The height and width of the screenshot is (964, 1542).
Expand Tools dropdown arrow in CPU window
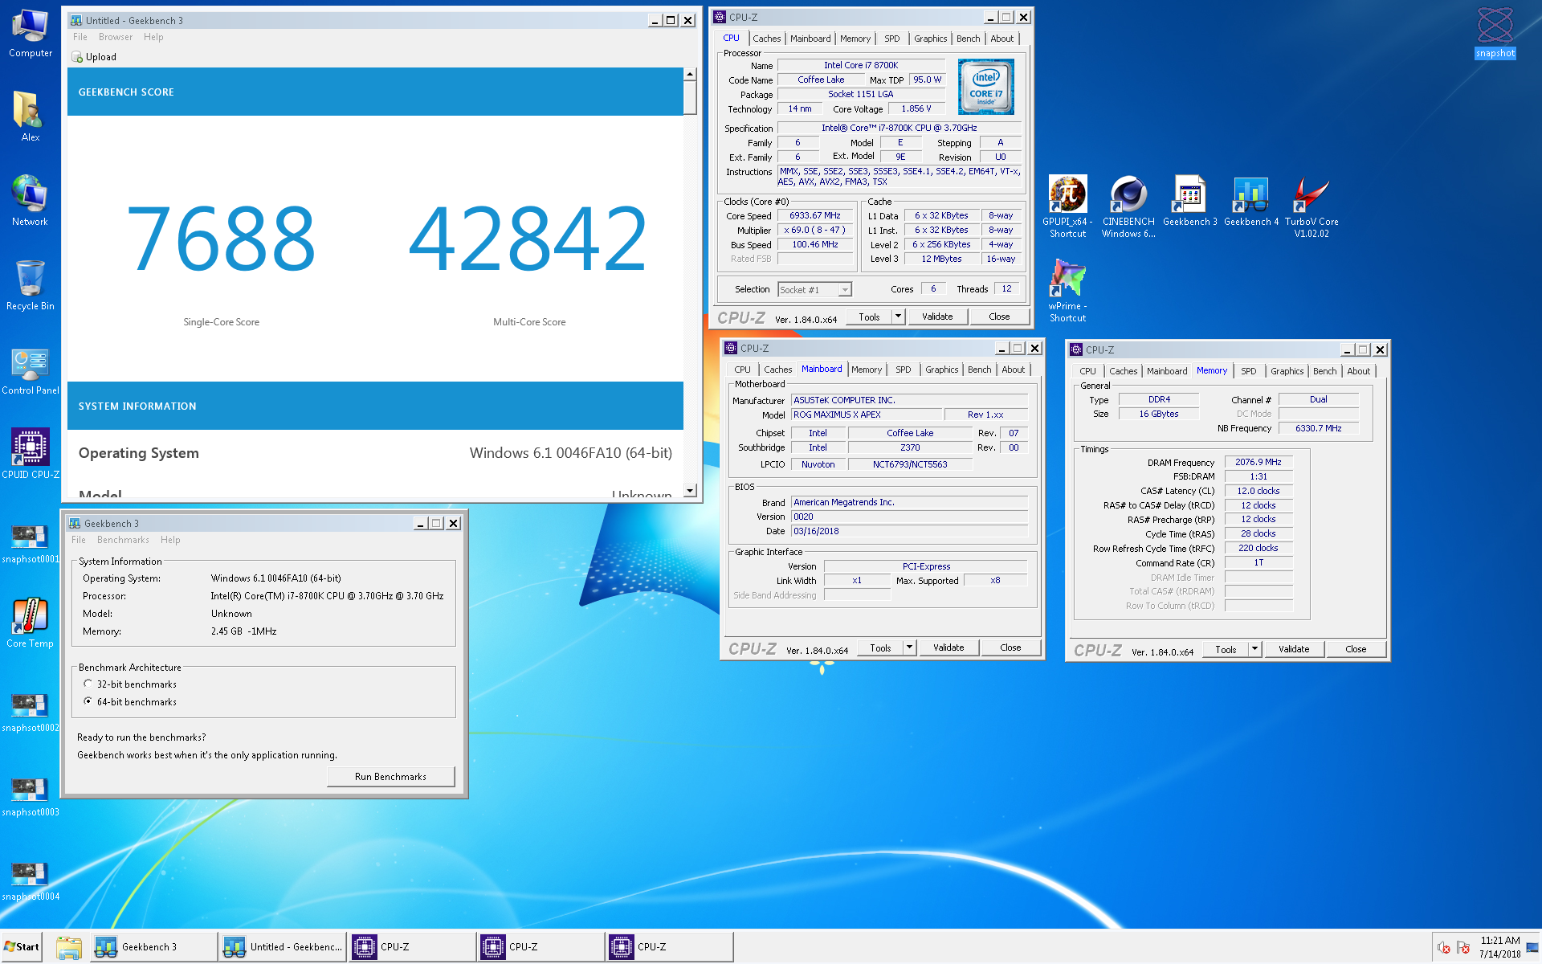coord(899,317)
